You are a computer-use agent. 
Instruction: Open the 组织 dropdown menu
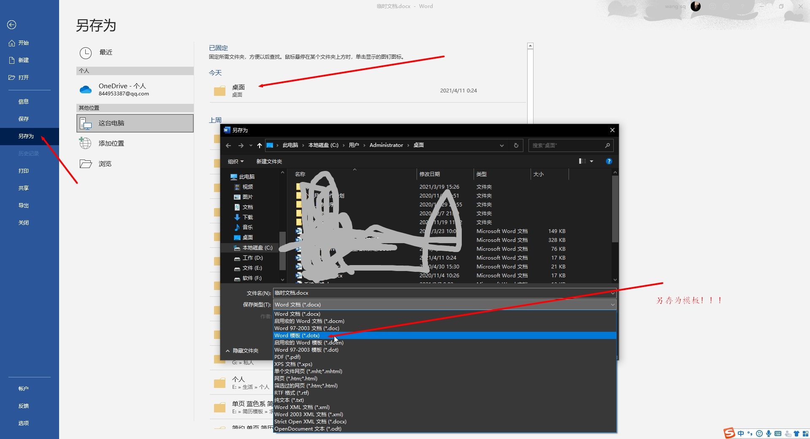236,162
